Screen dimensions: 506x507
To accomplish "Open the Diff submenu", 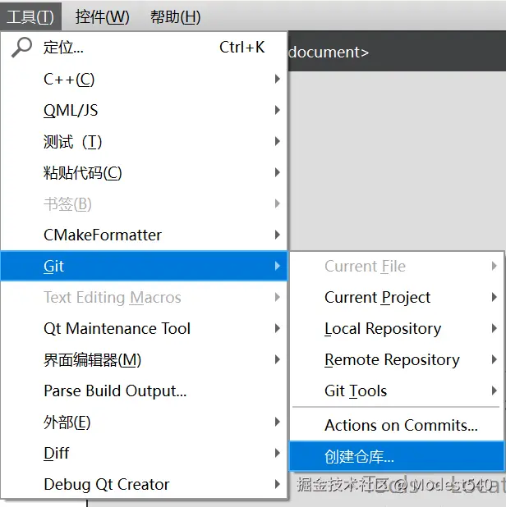I will coord(57,454).
